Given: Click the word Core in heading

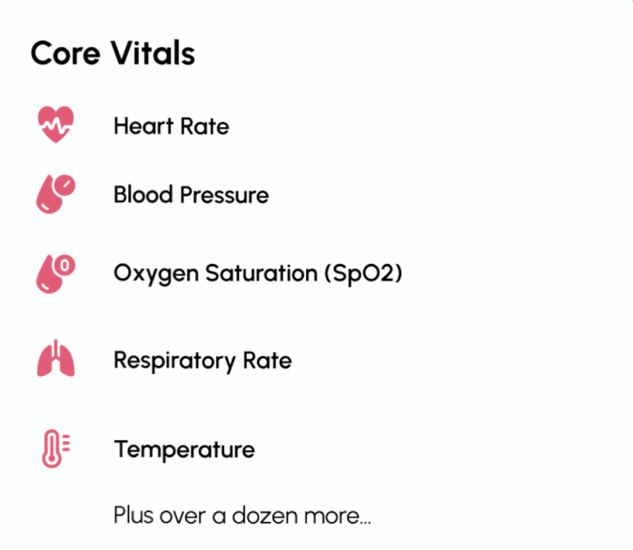Looking at the screenshot, I should tap(65, 54).
